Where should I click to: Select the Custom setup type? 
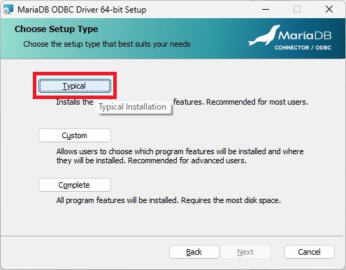coord(75,135)
